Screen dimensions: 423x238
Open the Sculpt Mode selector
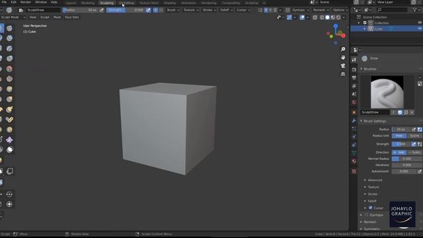click(13, 17)
